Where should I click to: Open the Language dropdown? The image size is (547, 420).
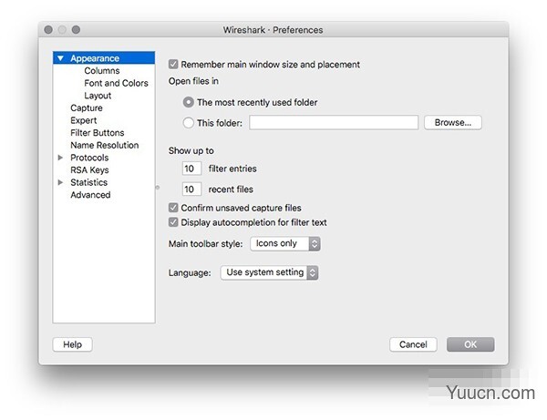(x=269, y=272)
